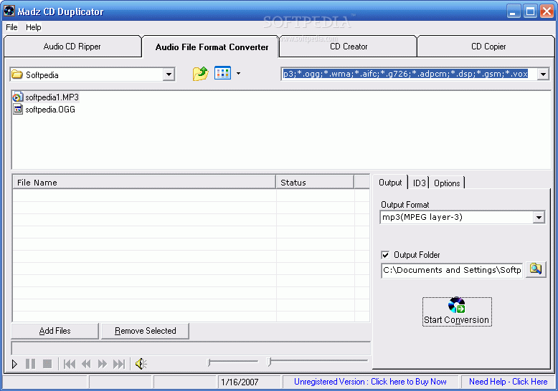Click the Start Conversion button
Screen dimensions: 558x391
coord(457,312)
